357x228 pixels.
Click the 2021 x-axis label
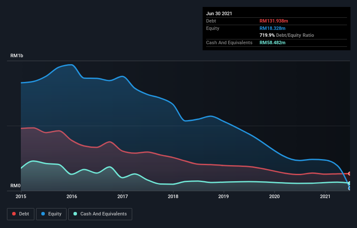325,196
